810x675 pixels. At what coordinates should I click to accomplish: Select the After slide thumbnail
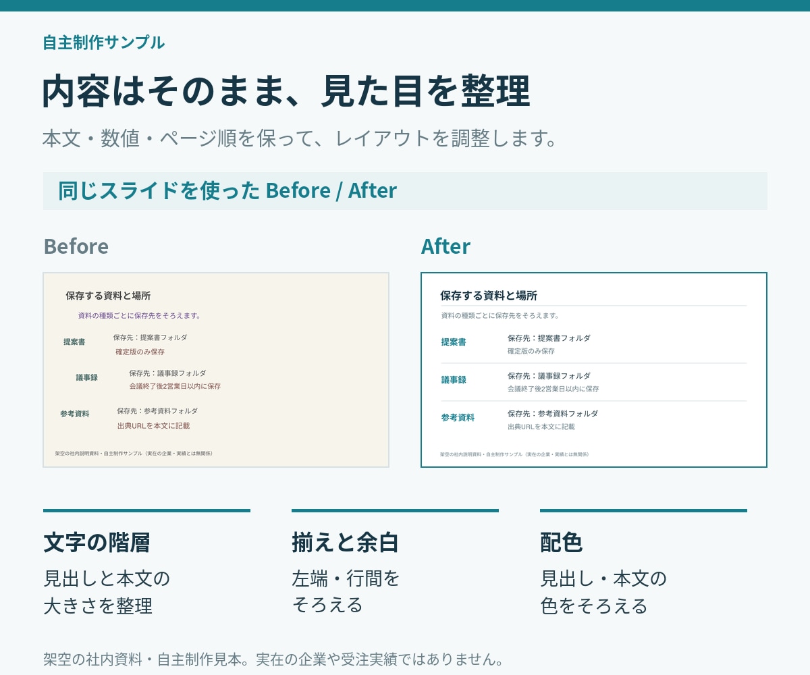coord(594,370)
